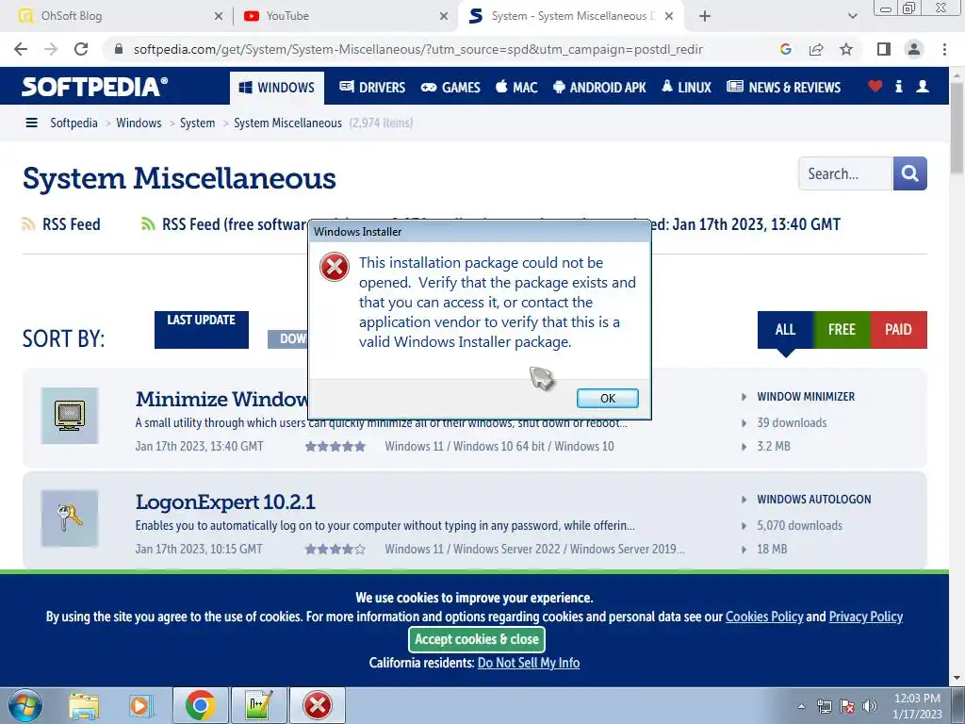Screen dimensions: 965x724
Task: Click the info icon in Softpedia header
Action: [898, 86]
